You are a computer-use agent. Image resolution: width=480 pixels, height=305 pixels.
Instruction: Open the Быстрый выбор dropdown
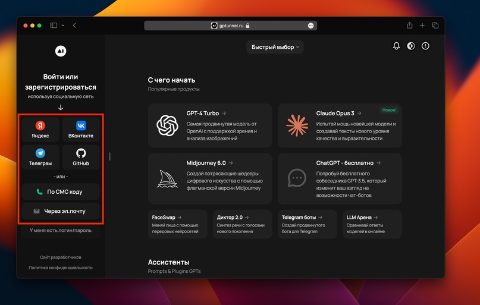coord(275,47)
